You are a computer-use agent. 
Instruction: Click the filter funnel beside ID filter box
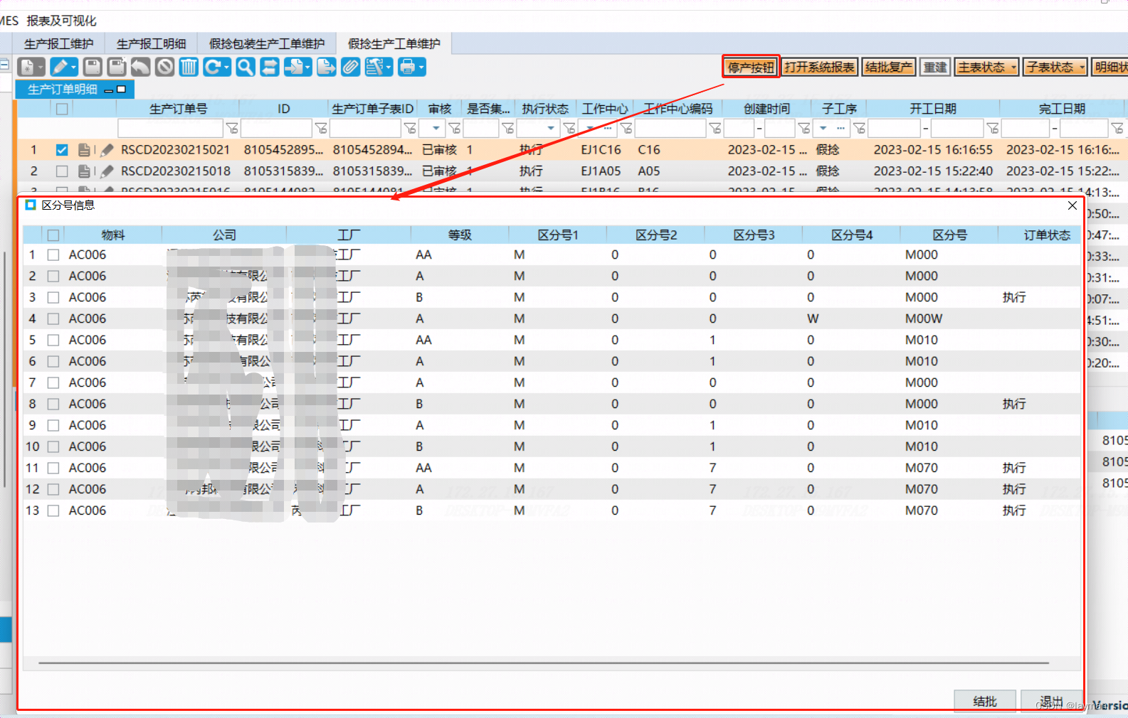[x=321, y=128]
